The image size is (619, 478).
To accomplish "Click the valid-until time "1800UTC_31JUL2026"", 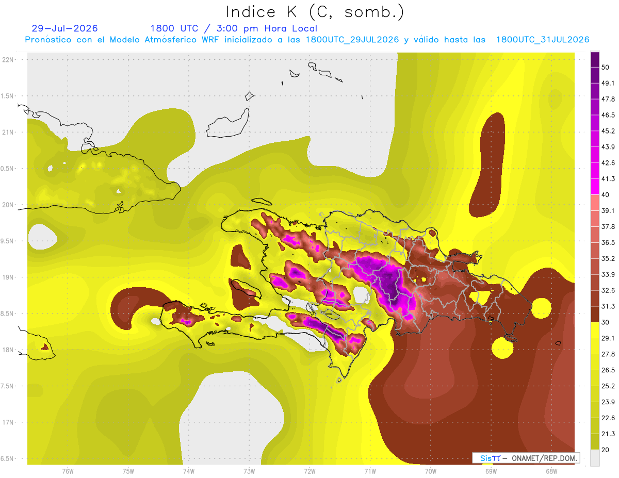I will point(543,40).
